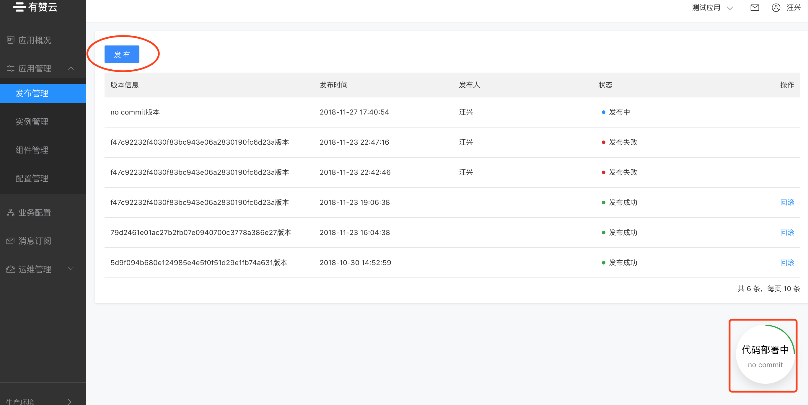This screenshot has height=405, width=808.
Task: Open the 测试应用 dropdown
Action: click(x=713, y=7)
